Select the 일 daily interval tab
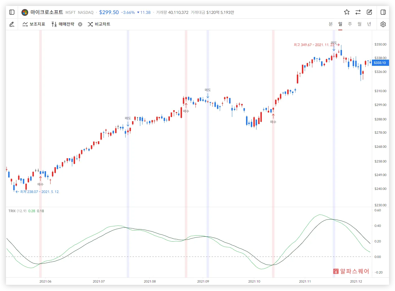 tap(340, 24)
